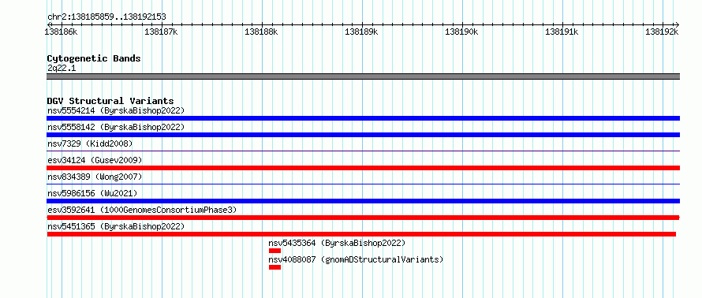Click the chr2:138185859..138192153 region label
Image resolution: width=702 pixels, height=298 pixels.
pos(106,17)
